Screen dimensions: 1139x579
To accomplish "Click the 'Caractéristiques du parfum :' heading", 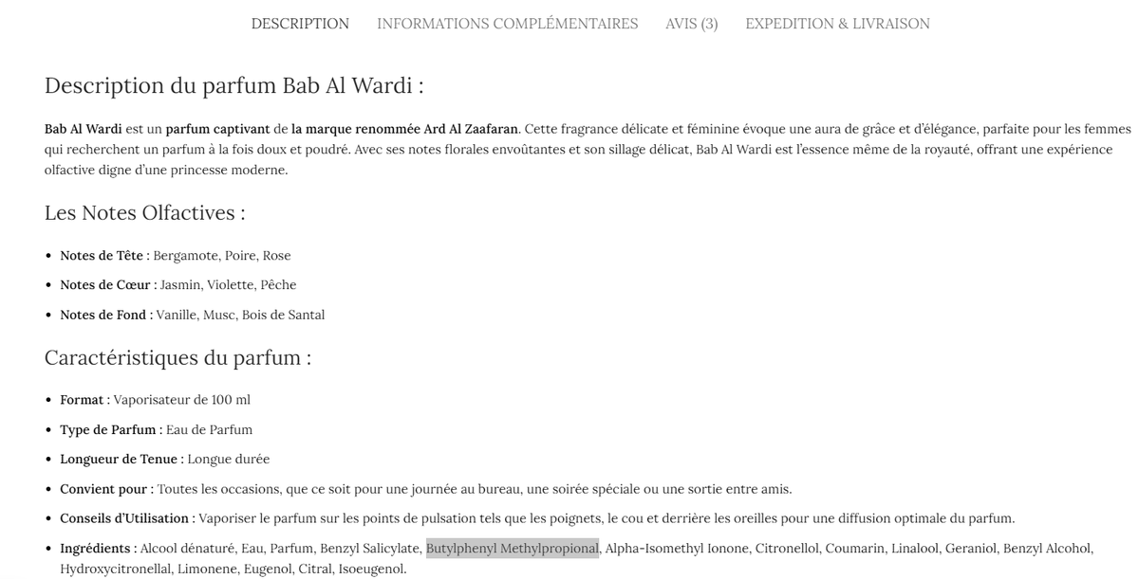I will (177, 358).
